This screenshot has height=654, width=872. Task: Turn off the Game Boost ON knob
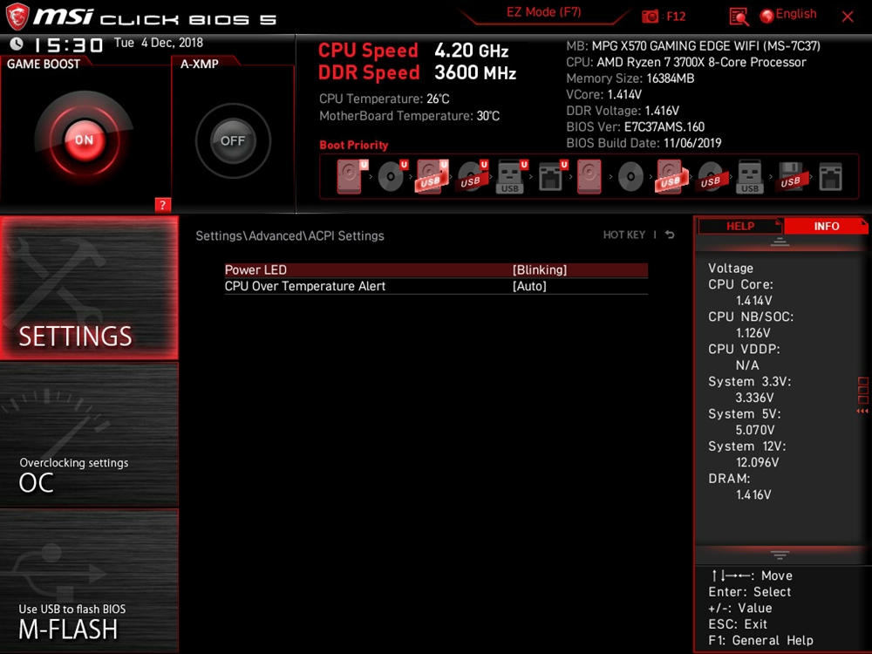point(85,140)
